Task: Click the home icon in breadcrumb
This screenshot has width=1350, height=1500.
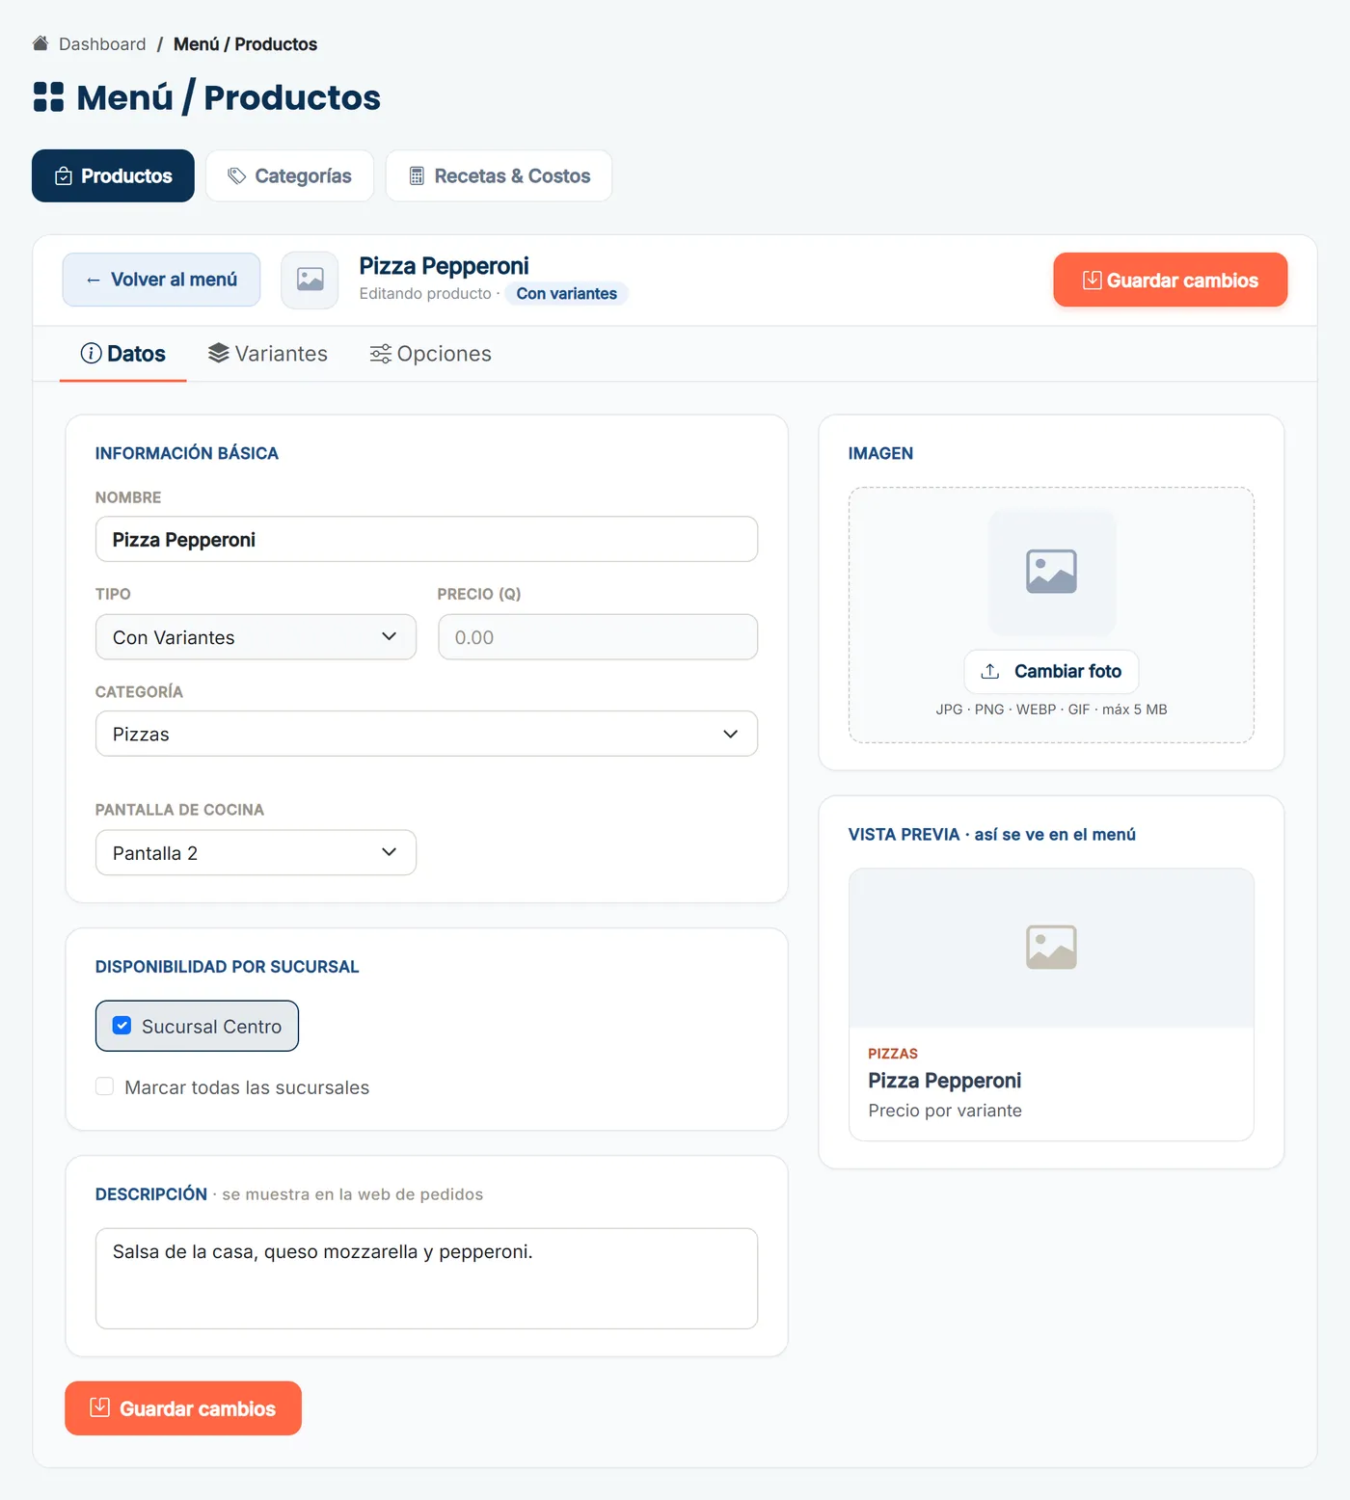Action: tap(40, 43)
